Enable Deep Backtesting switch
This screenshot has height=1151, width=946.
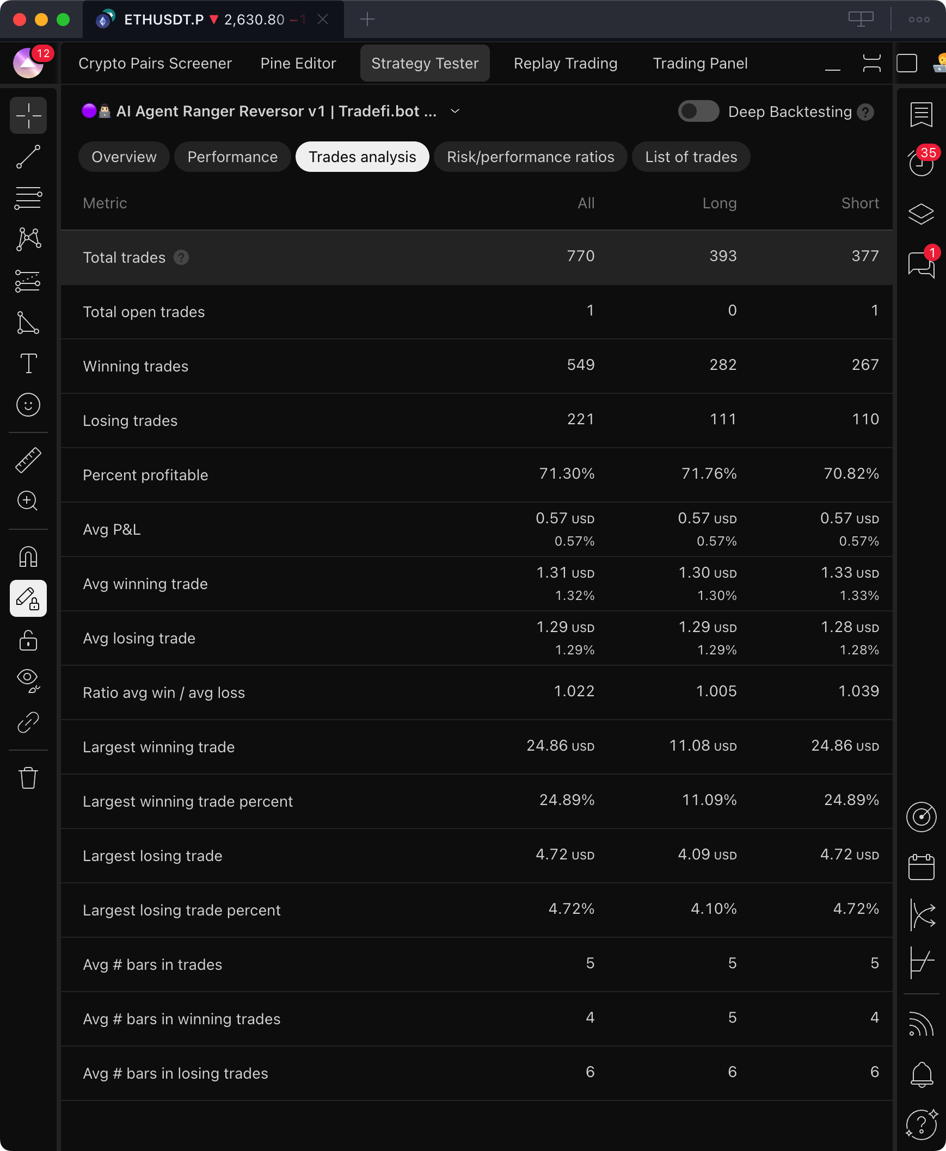[697, 112]
